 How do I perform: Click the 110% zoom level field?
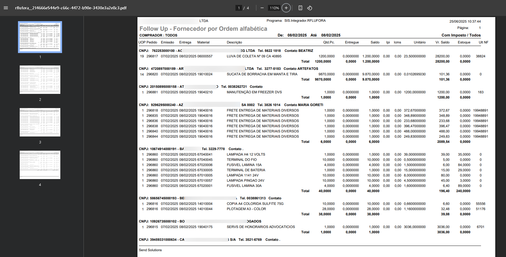[x=274, y=8]
